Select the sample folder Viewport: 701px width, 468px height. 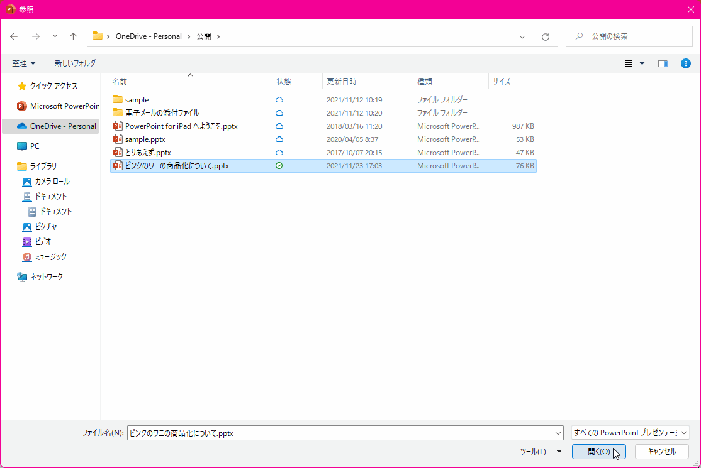[323, 100]
